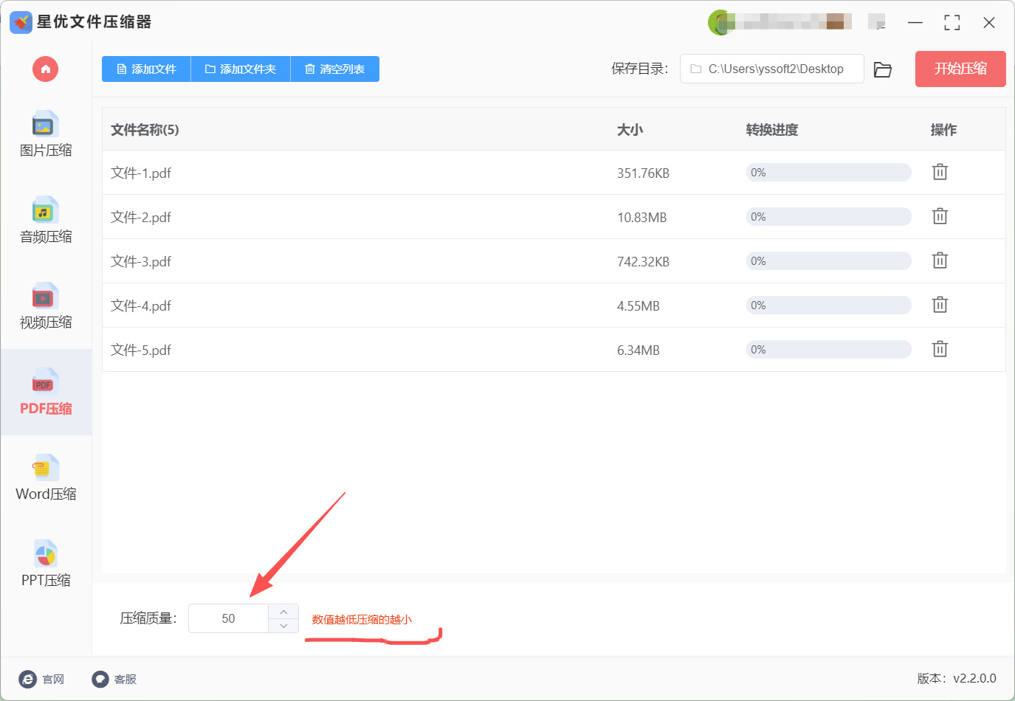The height and width of the screenshot is (701, 1015).
Task: Open 客服 customer service chat
Action: [114, 679]
